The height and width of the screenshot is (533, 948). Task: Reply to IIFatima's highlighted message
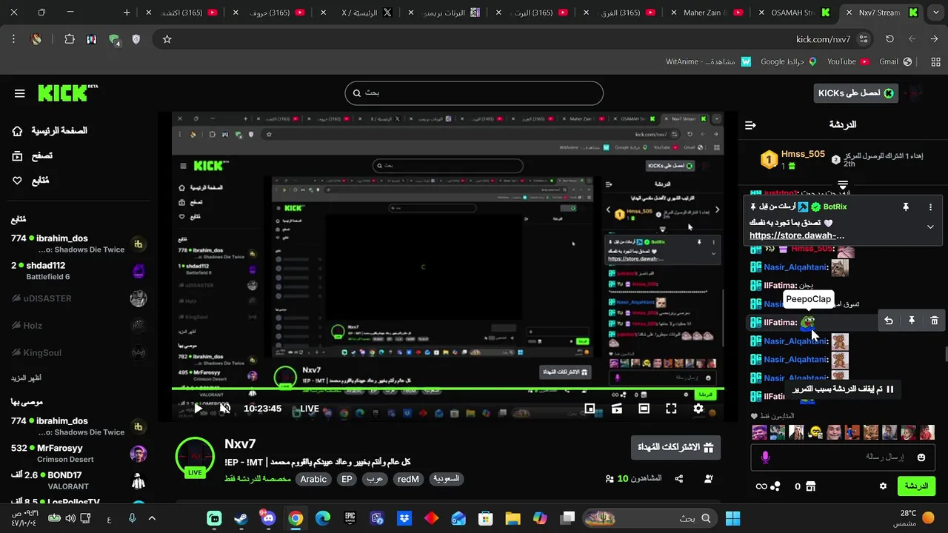(x=889, y=321)
